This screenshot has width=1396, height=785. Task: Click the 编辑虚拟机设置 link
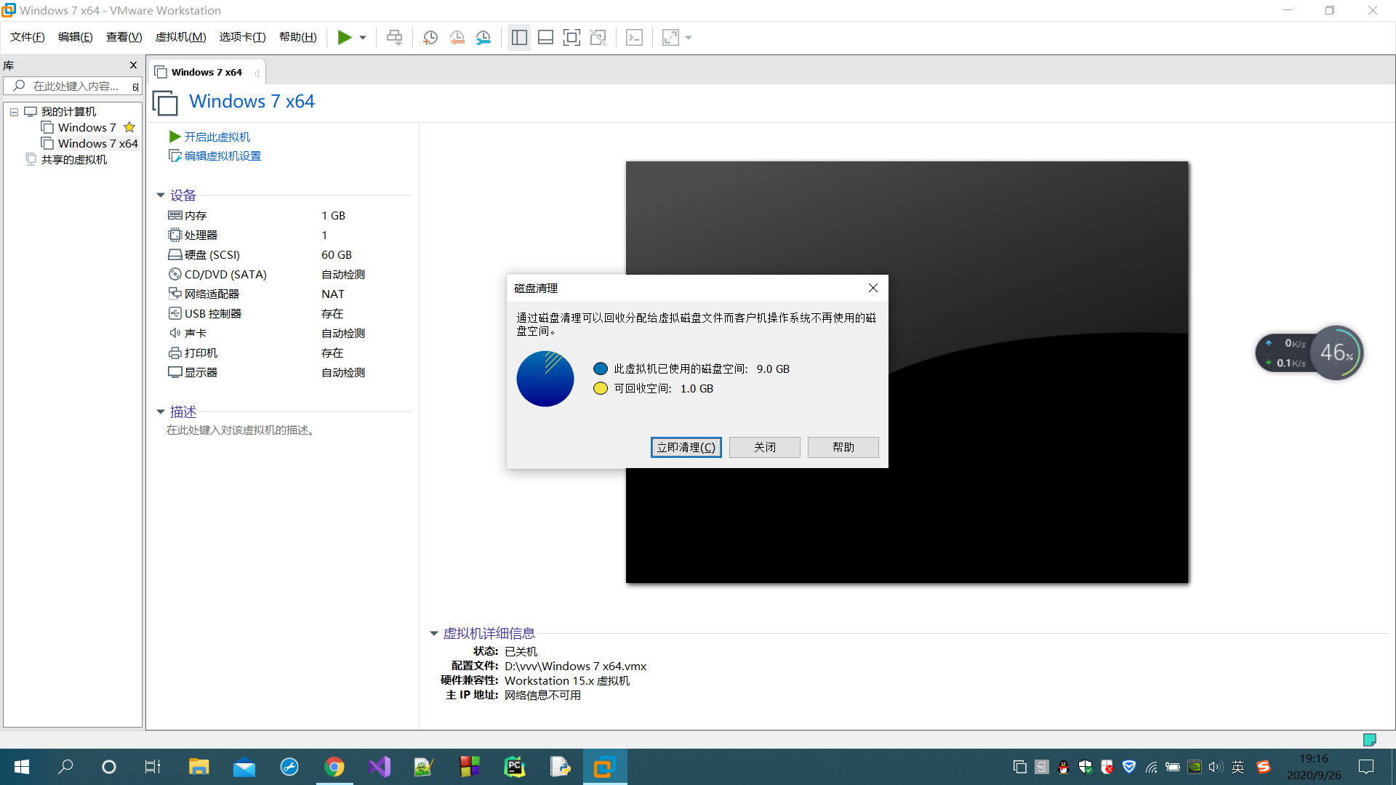pos(222,156)
